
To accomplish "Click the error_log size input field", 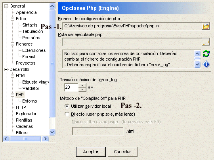I will [x=71, y=88].
